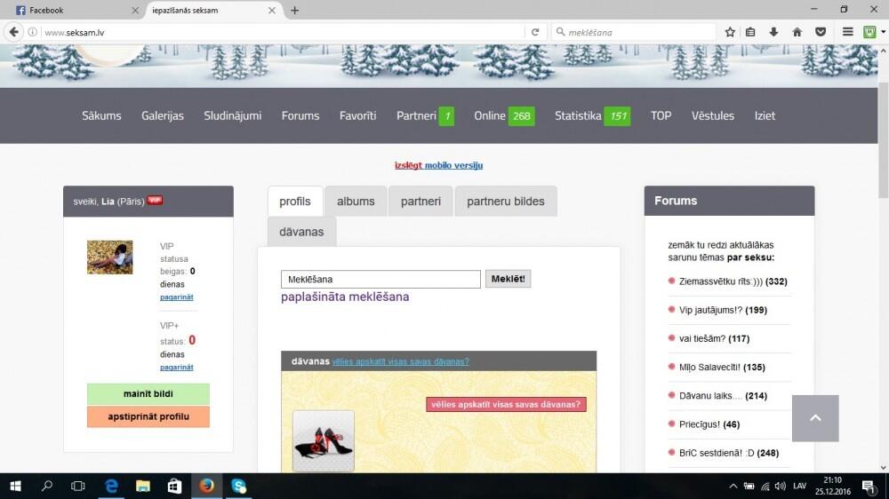Open the LAV keyboard language selector

[800, 486]
